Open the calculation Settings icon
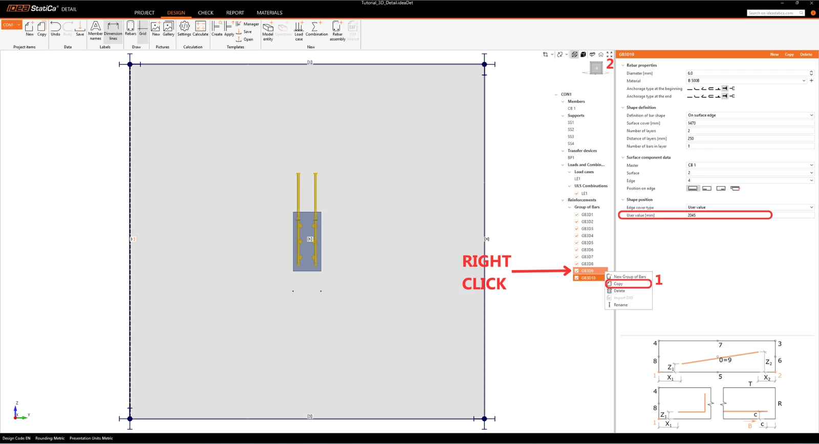Screen dimensions: 819x444 point(184,29)
